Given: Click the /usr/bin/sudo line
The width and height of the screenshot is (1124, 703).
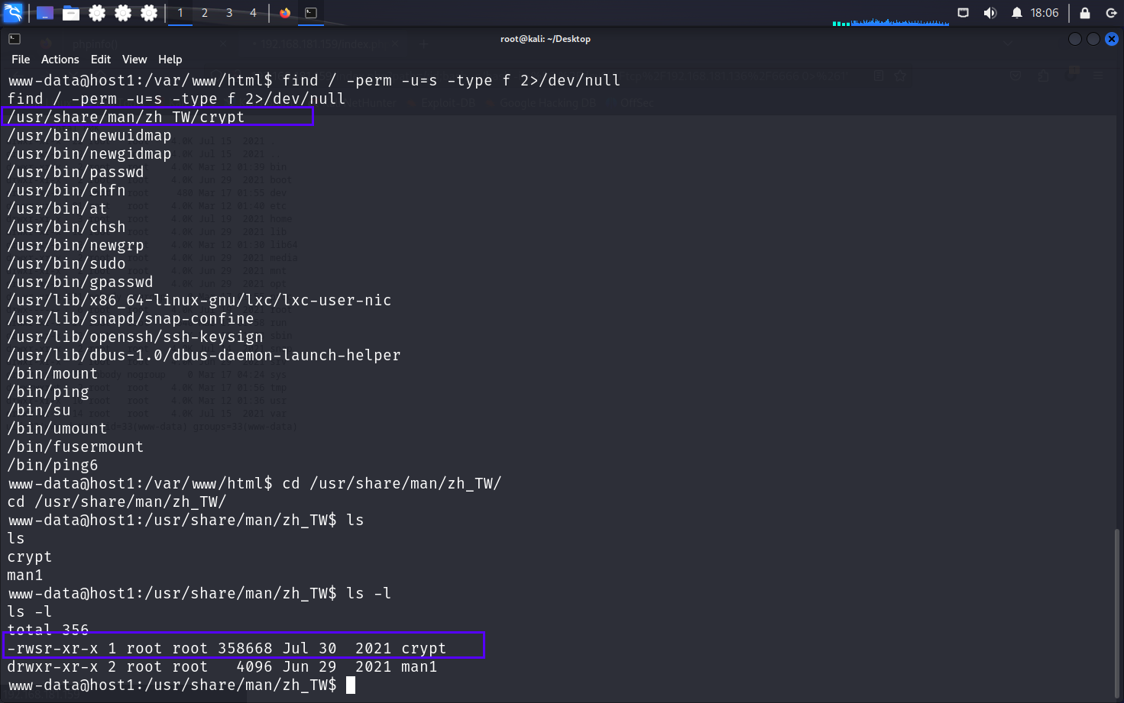Looking at the screenshot, I should [x=66, y=263].
